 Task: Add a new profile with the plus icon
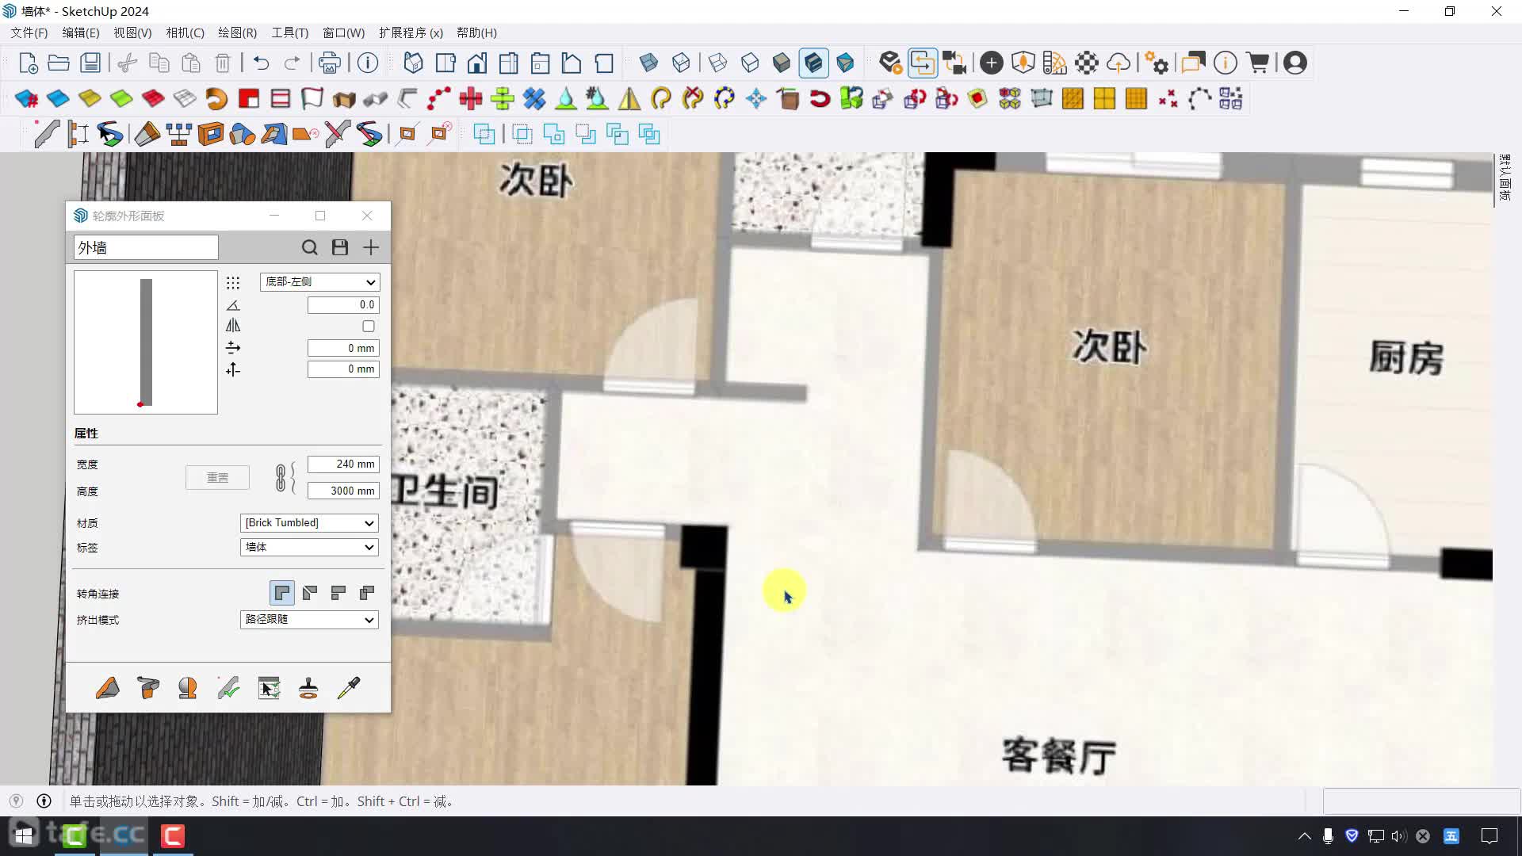click(x=371, y=247)
